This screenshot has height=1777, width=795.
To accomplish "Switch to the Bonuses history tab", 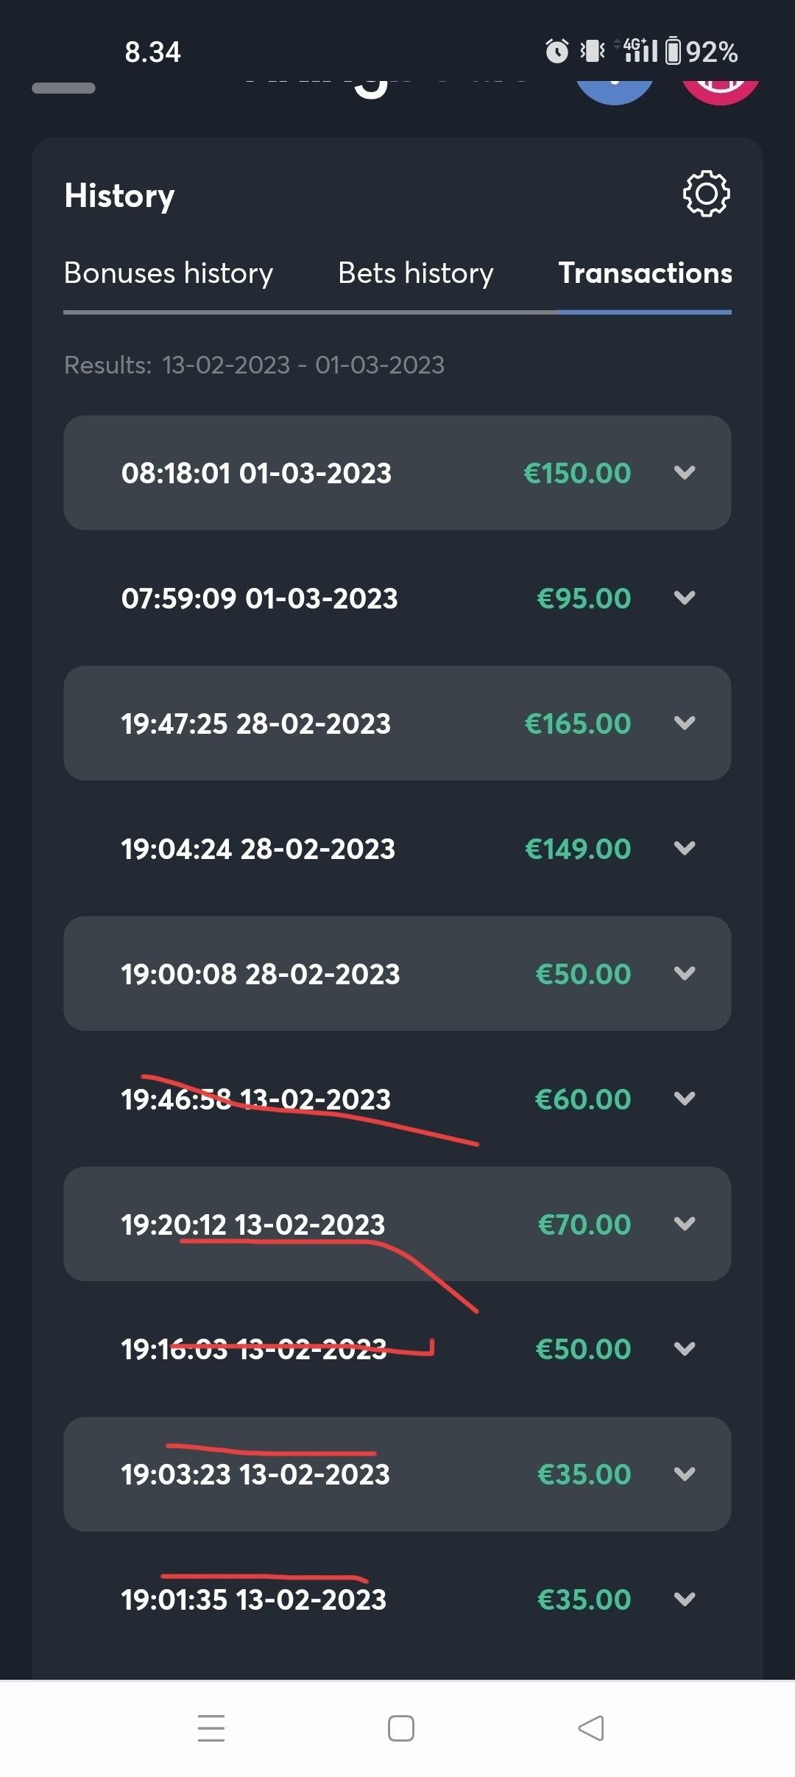I will (x=169, y=273).
